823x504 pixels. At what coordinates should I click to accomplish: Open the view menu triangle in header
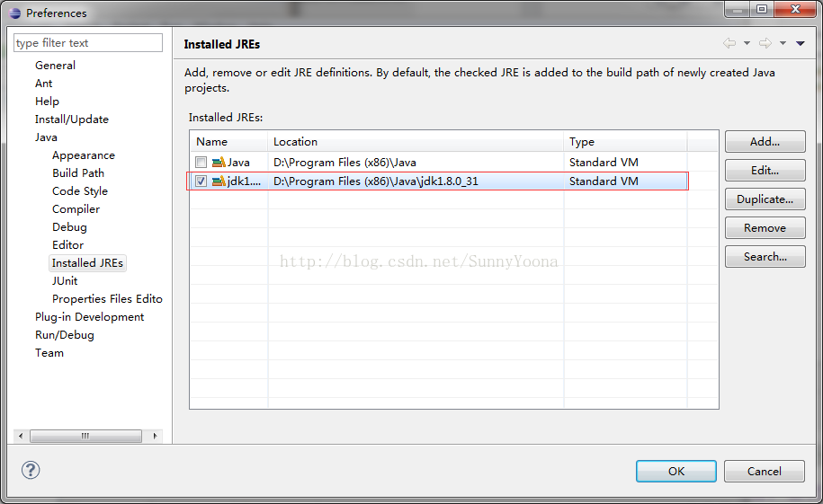[801, 43]
